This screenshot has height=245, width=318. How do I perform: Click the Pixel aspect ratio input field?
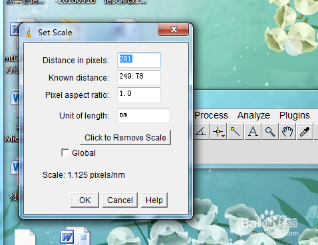139,95
